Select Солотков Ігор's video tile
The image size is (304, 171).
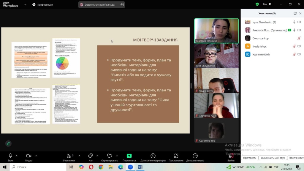click(x=216, y=131)
